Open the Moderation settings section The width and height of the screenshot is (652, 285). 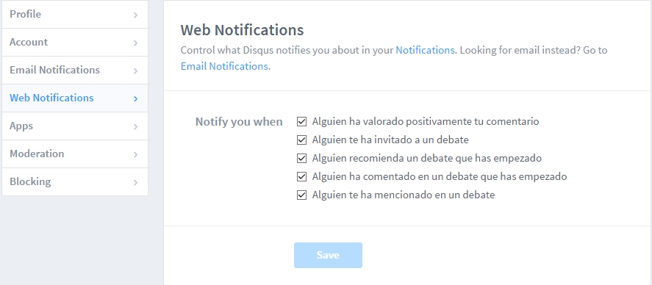pos(75,154)
